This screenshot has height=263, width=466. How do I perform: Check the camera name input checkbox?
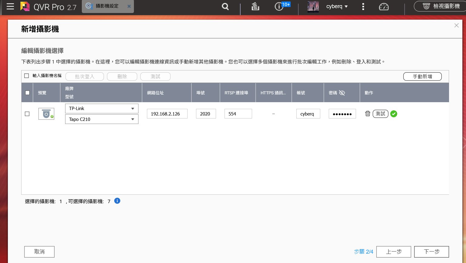pos(27,76)
